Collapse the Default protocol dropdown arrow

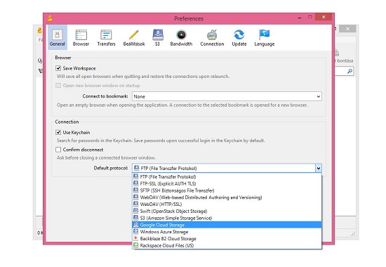(x=319, y=169)
